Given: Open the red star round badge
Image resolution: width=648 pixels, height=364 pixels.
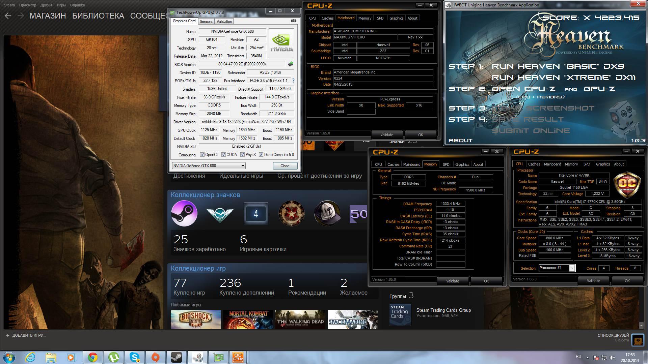Looking at the screenshot, I should (x=292, y=213).
